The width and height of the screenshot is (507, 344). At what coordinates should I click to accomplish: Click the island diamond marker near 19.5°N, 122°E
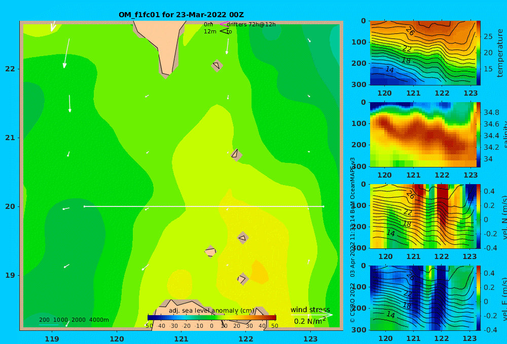pyautogui.click(x=243, y=238)
